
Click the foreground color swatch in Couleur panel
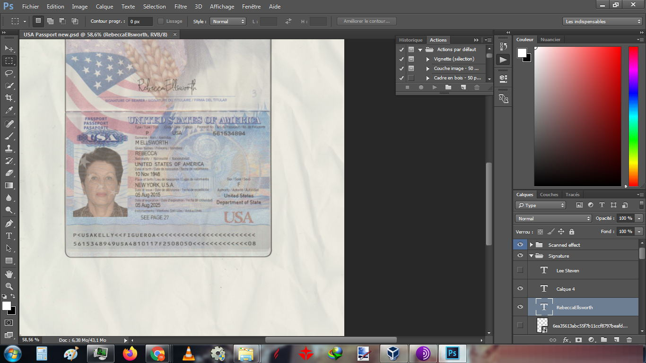coord(522,53)
